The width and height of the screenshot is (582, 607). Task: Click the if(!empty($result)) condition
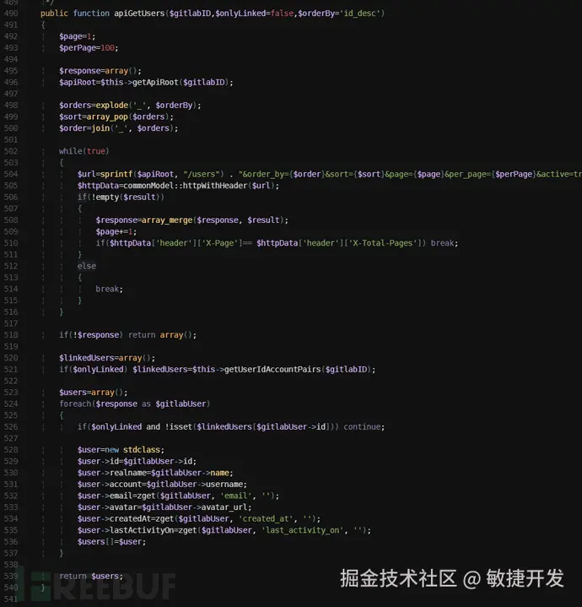121,197
